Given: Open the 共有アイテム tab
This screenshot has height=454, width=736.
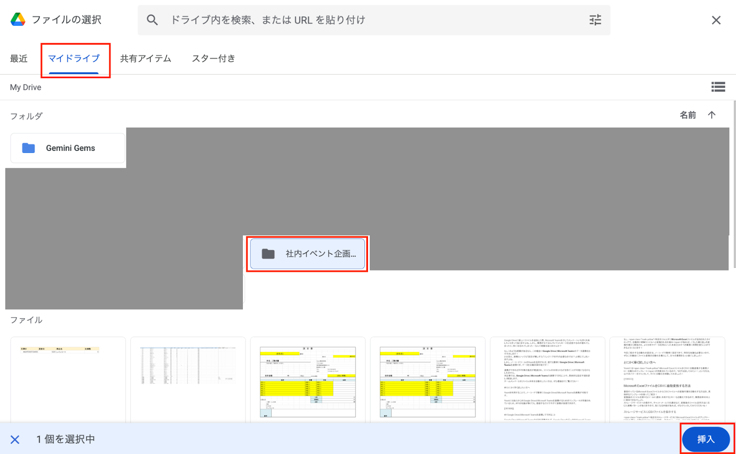Looking at the screenshot, I should [145, 59].
